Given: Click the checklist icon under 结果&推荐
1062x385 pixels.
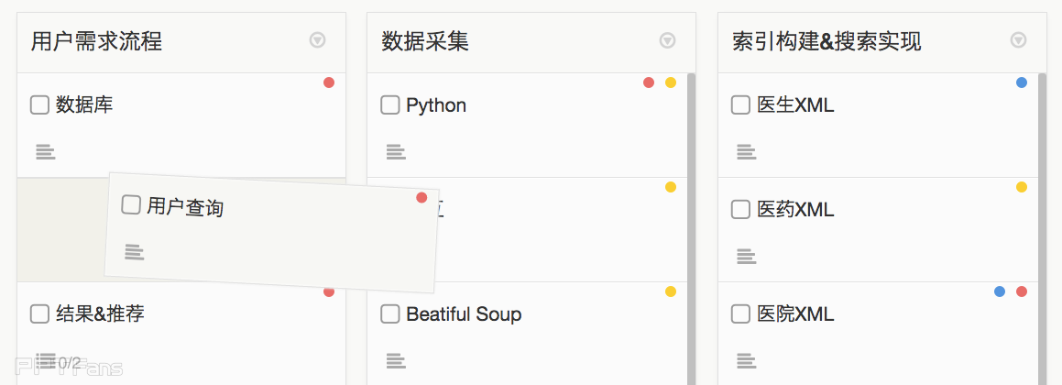Looking at the screenshot, I should pos(46,361).
